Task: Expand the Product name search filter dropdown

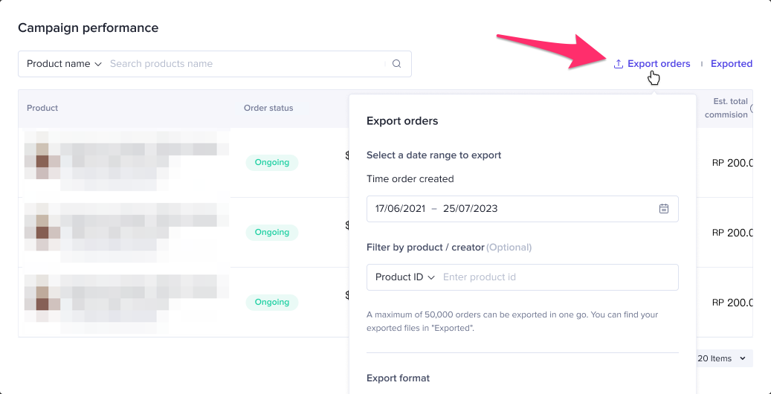Action: pos(64,64)
